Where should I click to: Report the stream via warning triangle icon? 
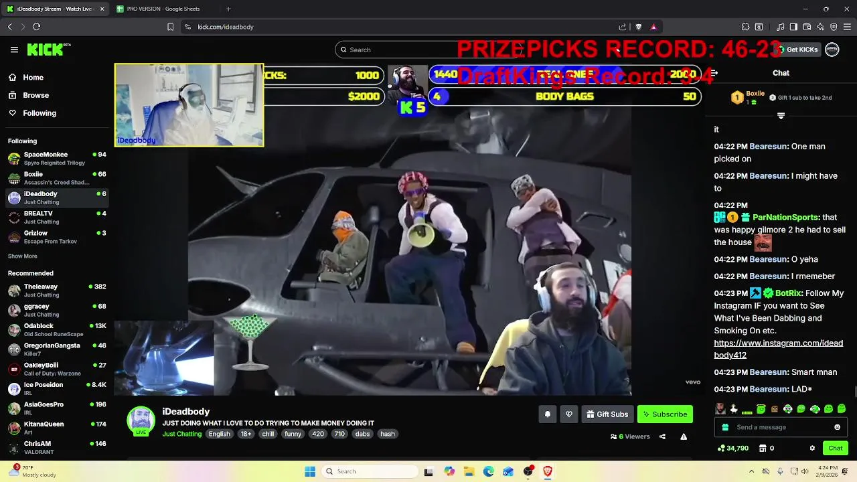[x=684, y=436]
